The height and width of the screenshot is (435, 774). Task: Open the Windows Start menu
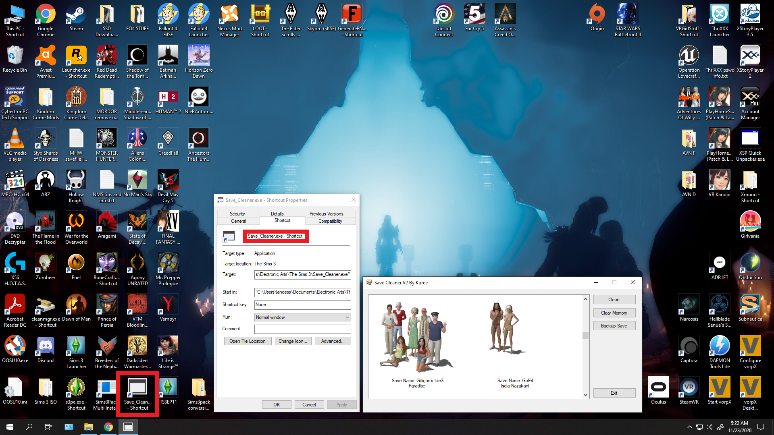click(x=10, y=427)
